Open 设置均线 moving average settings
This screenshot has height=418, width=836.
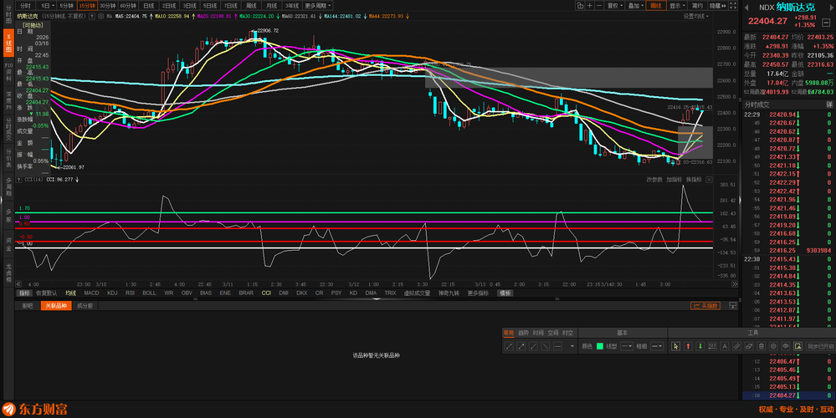point(695,16)
